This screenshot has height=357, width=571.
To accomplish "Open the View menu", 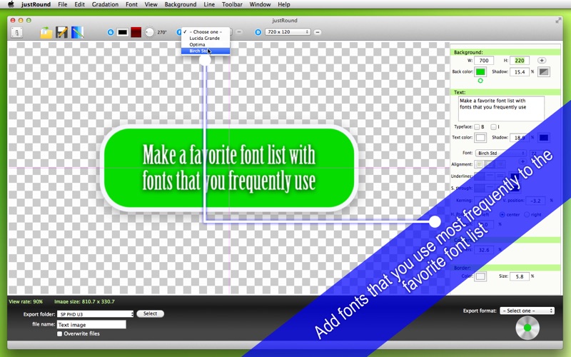I will coord(151,4).
